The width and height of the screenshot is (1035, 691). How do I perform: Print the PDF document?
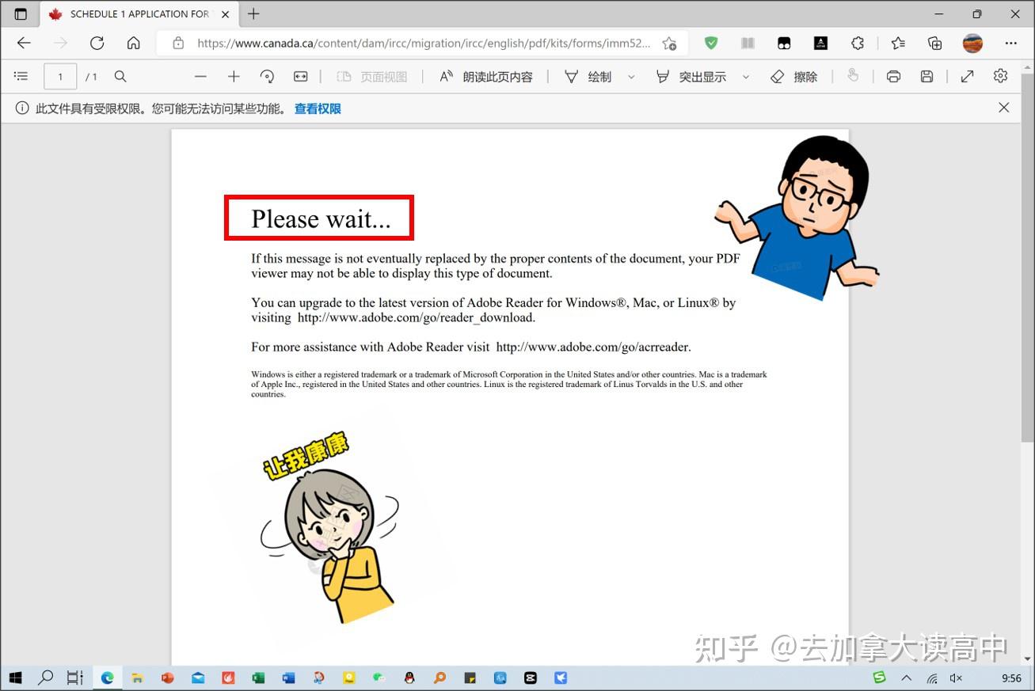(x=894, y=76)
